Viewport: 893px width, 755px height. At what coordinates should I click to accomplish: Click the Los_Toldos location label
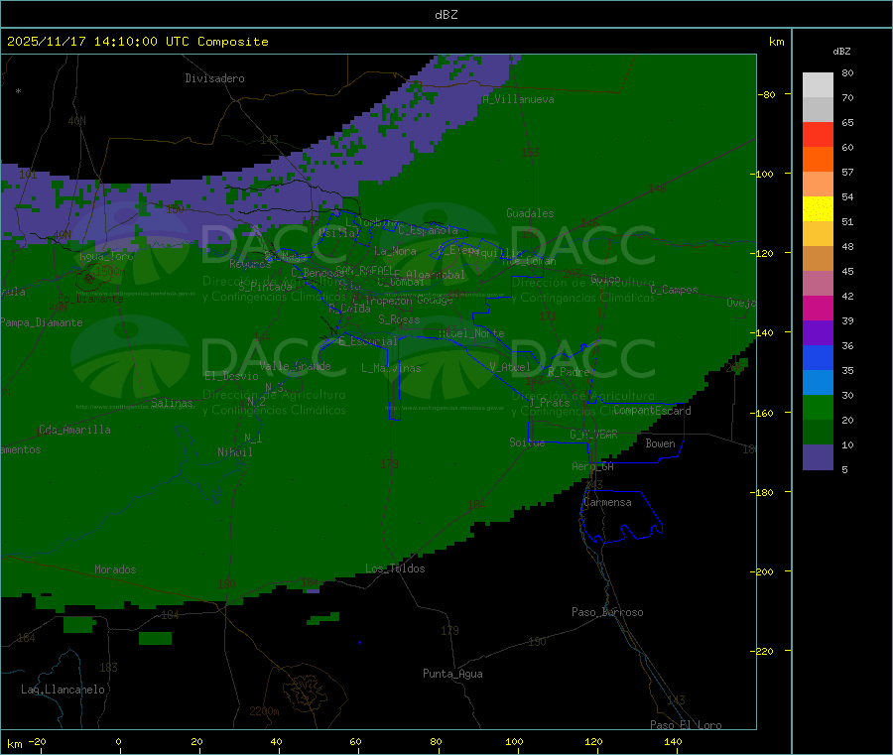point(395,568)
